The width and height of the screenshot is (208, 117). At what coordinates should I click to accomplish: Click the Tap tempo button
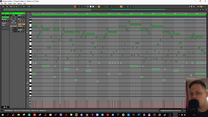click(x=7, y=6)
